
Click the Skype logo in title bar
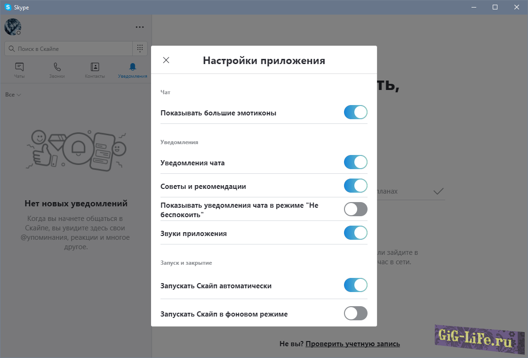point(8,7)
